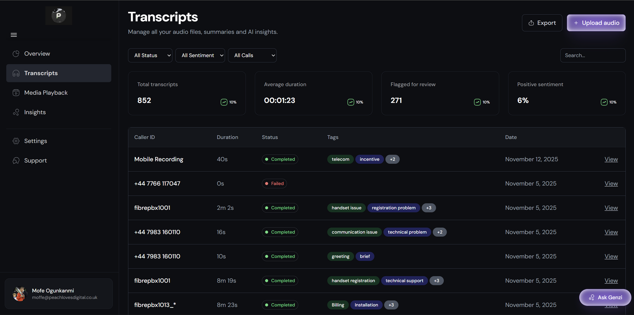Expand the +2 tags on Mobile Recording

coord(392,159)
